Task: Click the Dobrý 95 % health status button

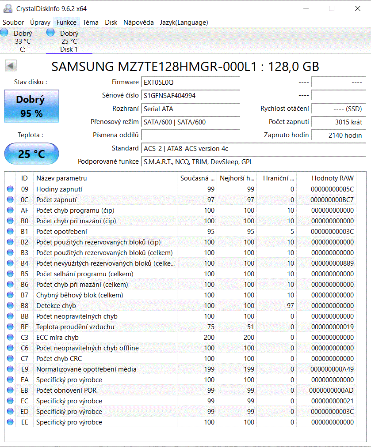Action: [x=31, y=105]
